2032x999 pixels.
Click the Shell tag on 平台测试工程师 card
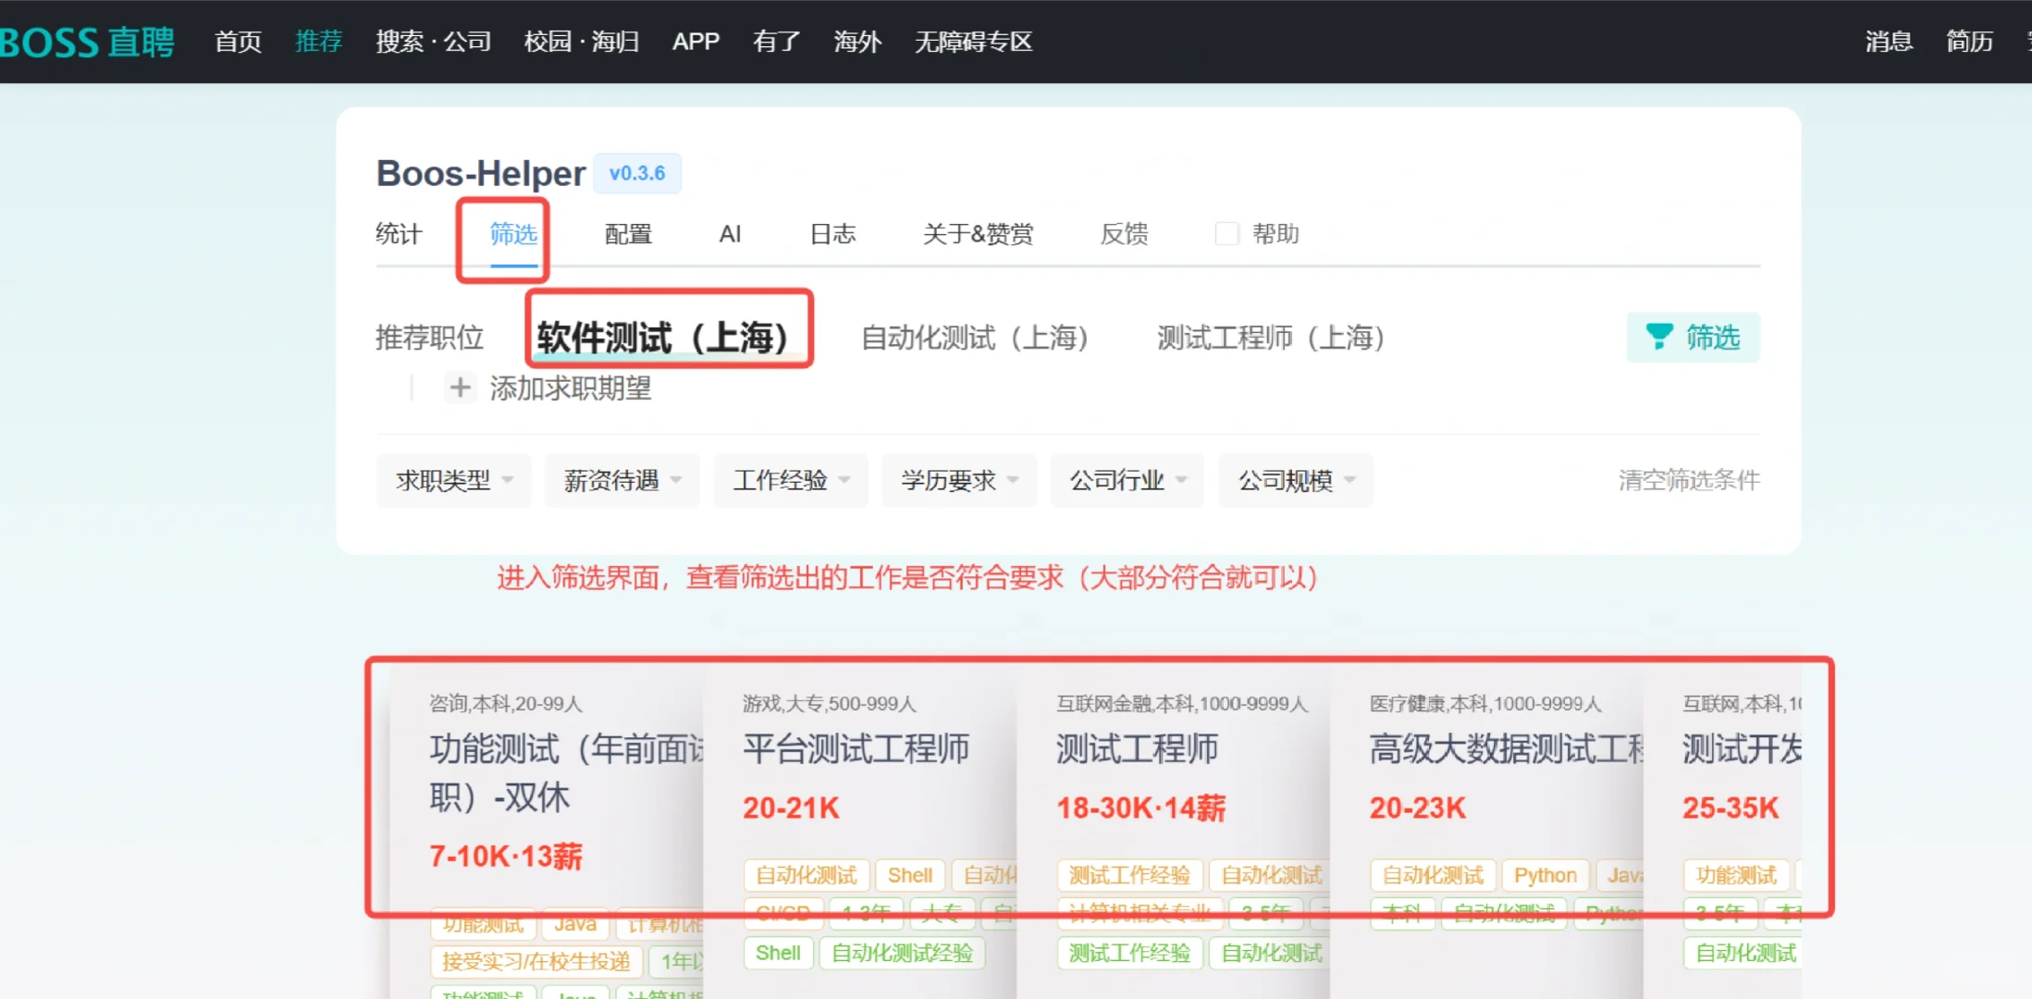[908, 874]
